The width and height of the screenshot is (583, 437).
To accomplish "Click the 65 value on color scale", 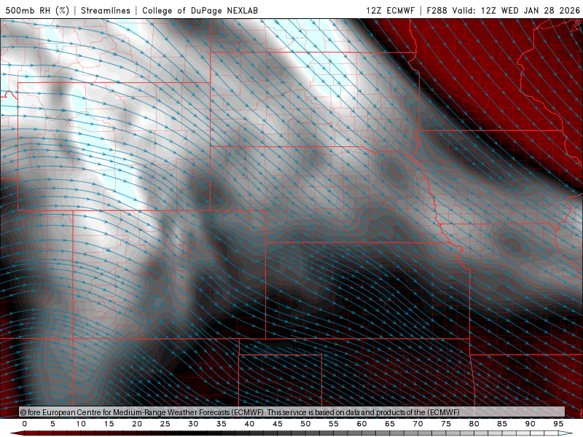I will tap(390, 424).
